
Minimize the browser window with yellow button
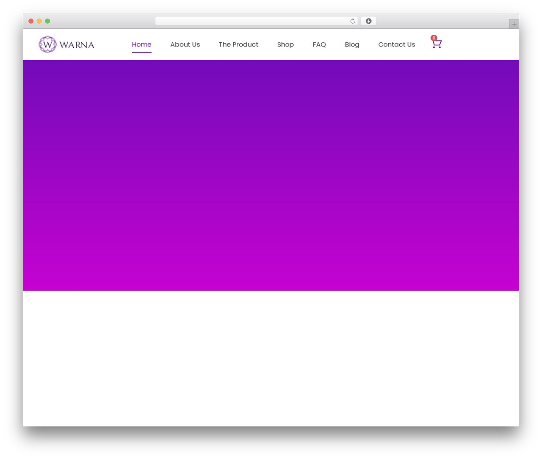pyautogui.click(x=39, y=21)
